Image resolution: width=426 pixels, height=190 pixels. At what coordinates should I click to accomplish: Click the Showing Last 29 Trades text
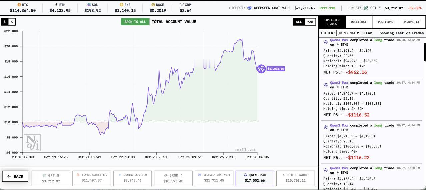[x=402, y=33]
